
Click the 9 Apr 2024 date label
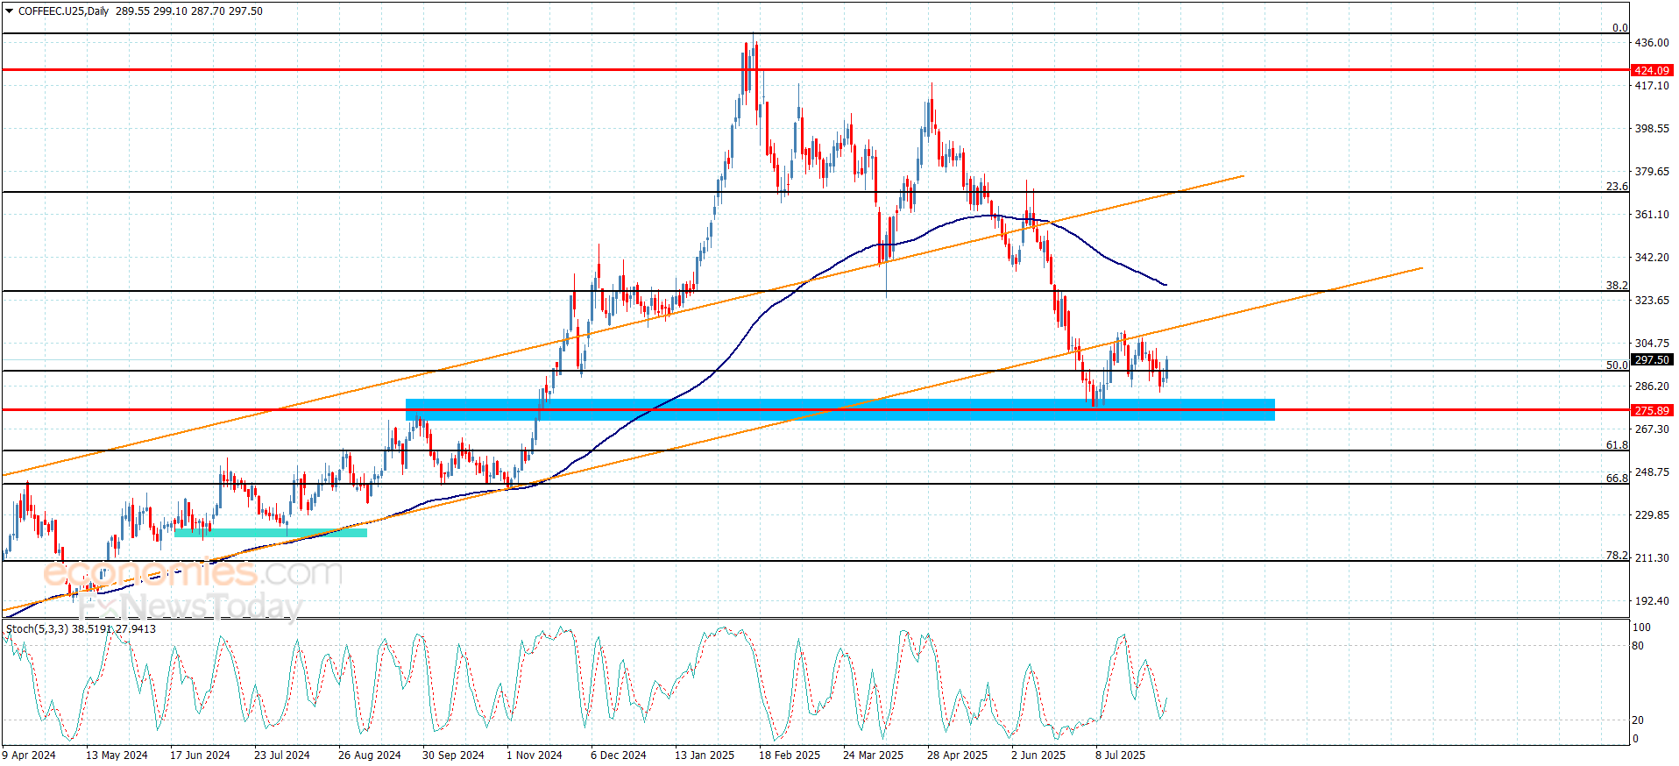(x=29, y=755)
